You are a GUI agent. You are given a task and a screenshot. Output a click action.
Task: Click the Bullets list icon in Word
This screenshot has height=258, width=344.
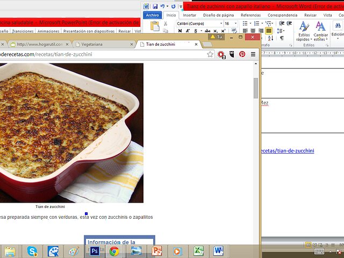pos(245,24)
